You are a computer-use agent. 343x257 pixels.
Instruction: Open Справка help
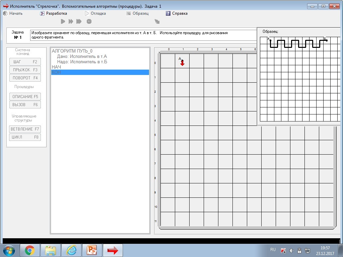tap(177, 13)
